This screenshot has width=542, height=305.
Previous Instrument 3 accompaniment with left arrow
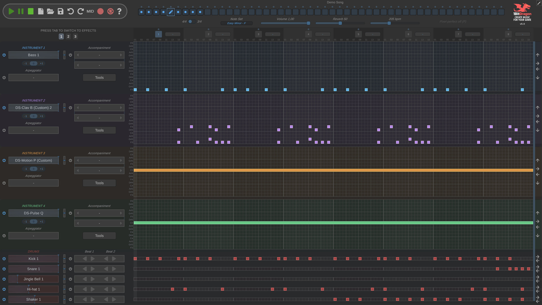[78, 160]
